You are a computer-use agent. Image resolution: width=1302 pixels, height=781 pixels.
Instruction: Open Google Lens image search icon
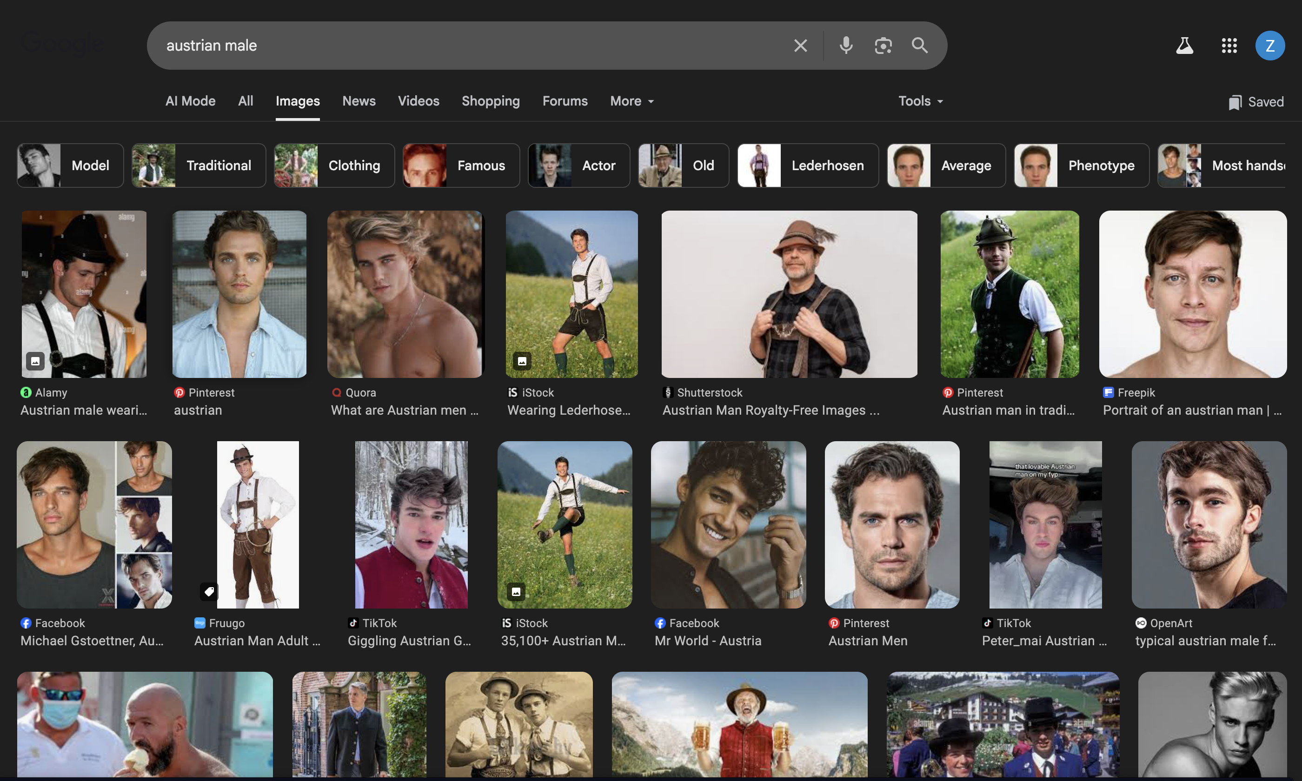[883, 46]
